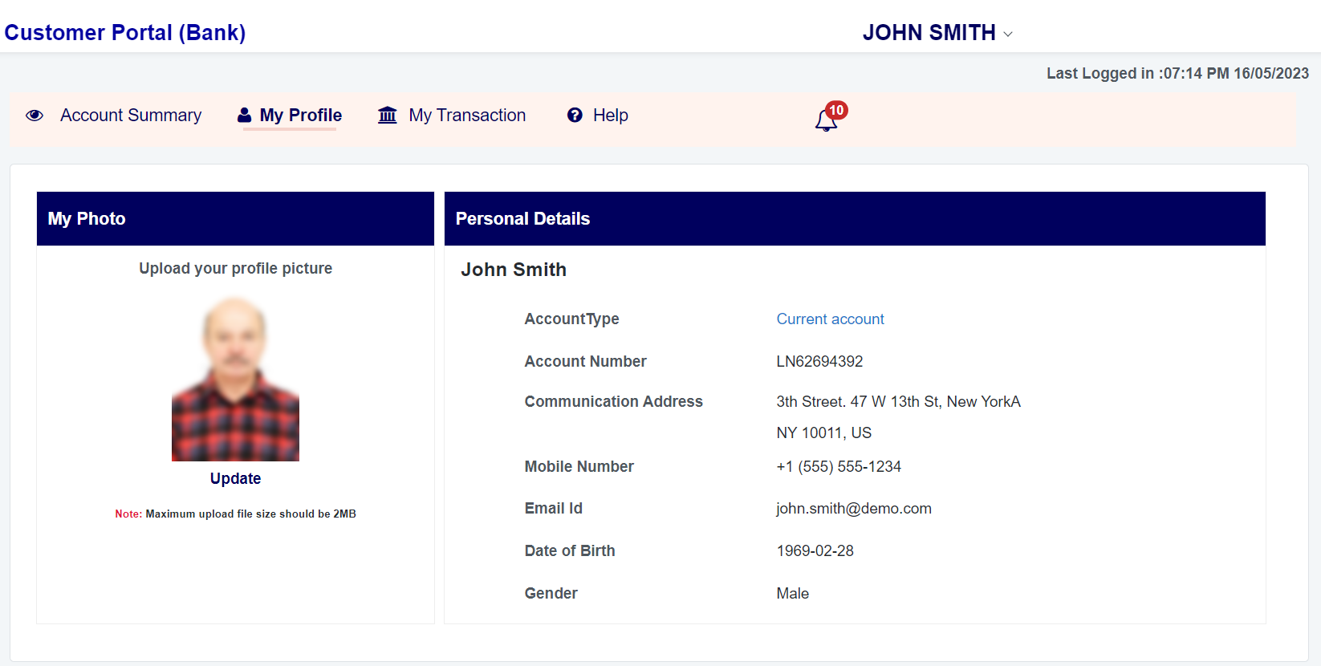Click the Customer Portal (Bank) title

(x=125, y=33)
